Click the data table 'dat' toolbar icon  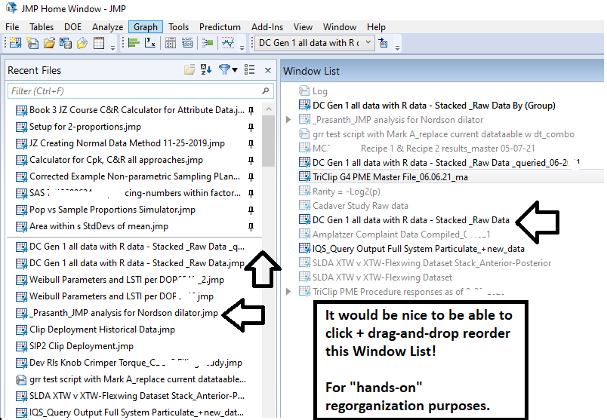pos(187,43)
